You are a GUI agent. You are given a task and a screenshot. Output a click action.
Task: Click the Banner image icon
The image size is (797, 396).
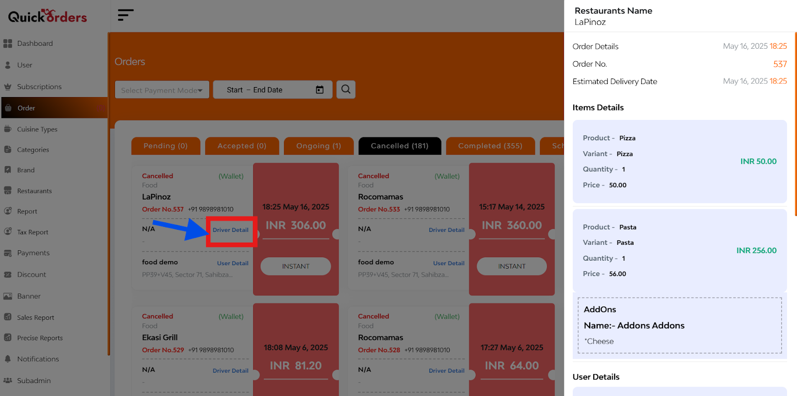pos(7,296)
